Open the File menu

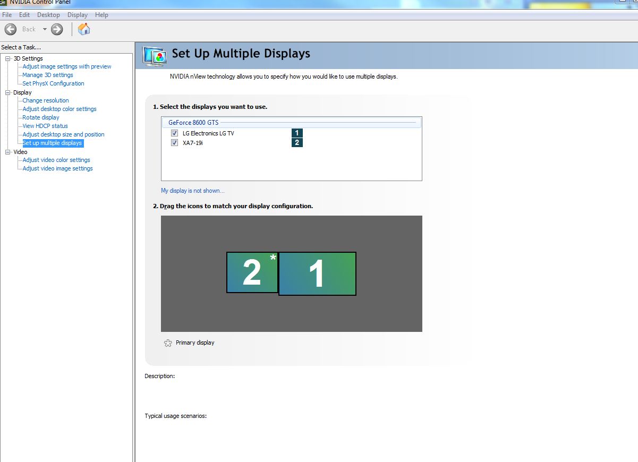(7, 15)
